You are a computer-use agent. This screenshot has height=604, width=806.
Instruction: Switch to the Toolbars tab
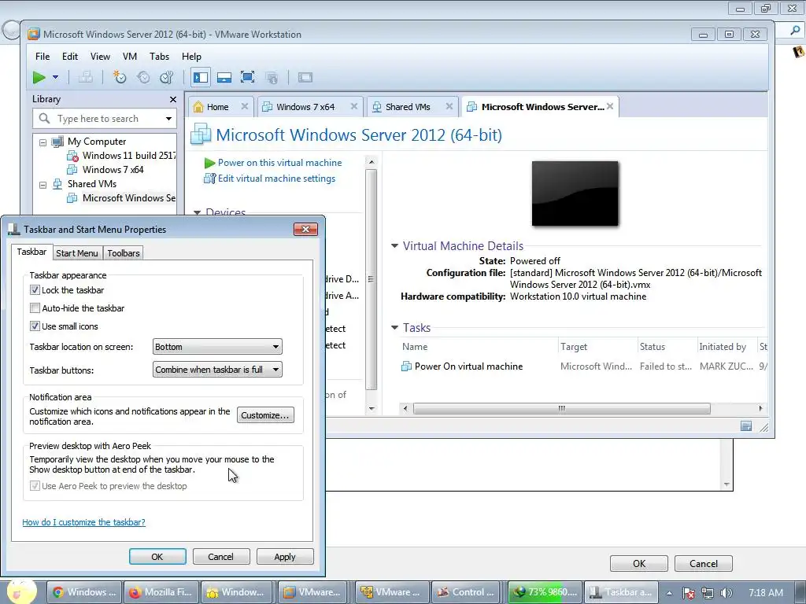pos(124,253)
